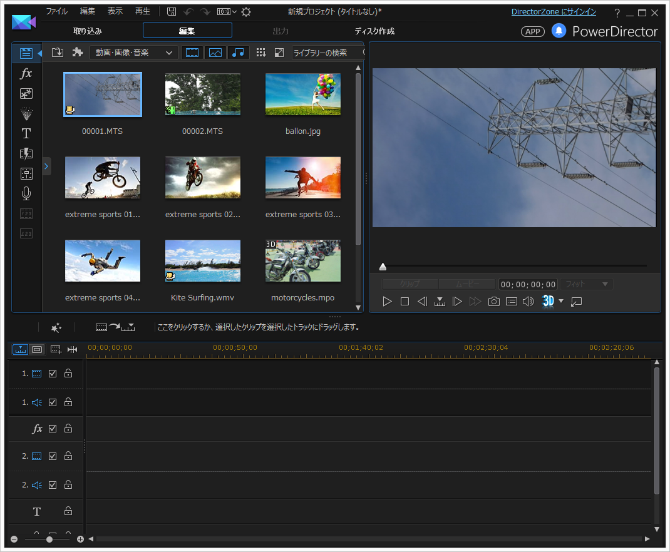670x552 pixels.
Task: Open the Magic Tools wand icon
Action: pos(56,327)
